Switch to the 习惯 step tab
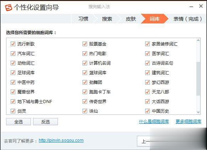This screenshot has height=150, width=207. [x=83, y=19]
